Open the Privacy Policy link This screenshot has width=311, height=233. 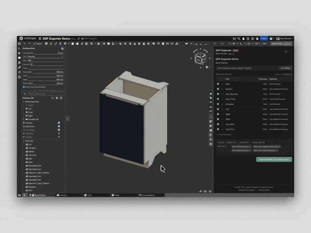pos(264,190)
